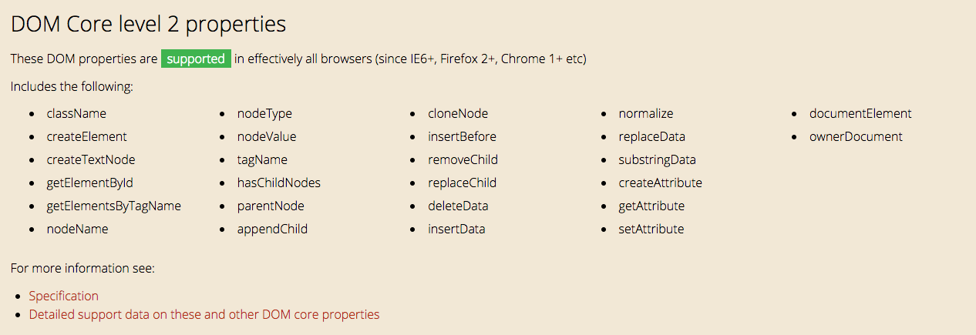Click getElementById list entry
The width and height of the screenshot is (976, 335).
pyautogui.click(x=84, y=183)
